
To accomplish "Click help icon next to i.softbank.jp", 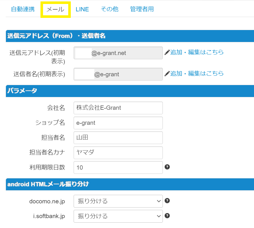I will [x=167, y=216].
